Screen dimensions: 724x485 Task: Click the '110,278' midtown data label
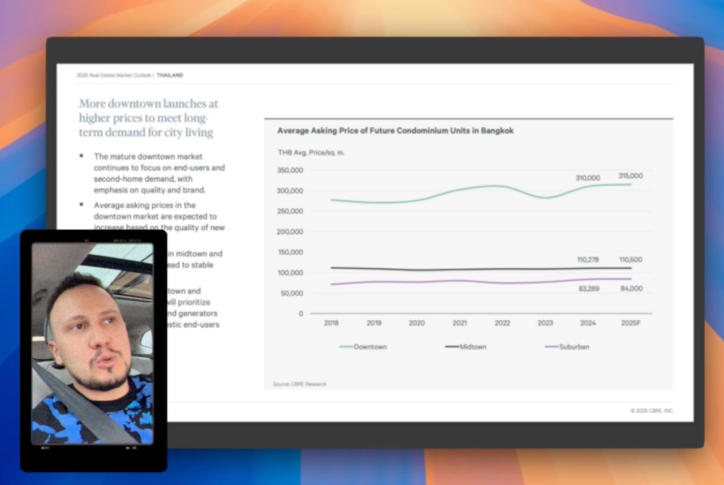point(588,259)
